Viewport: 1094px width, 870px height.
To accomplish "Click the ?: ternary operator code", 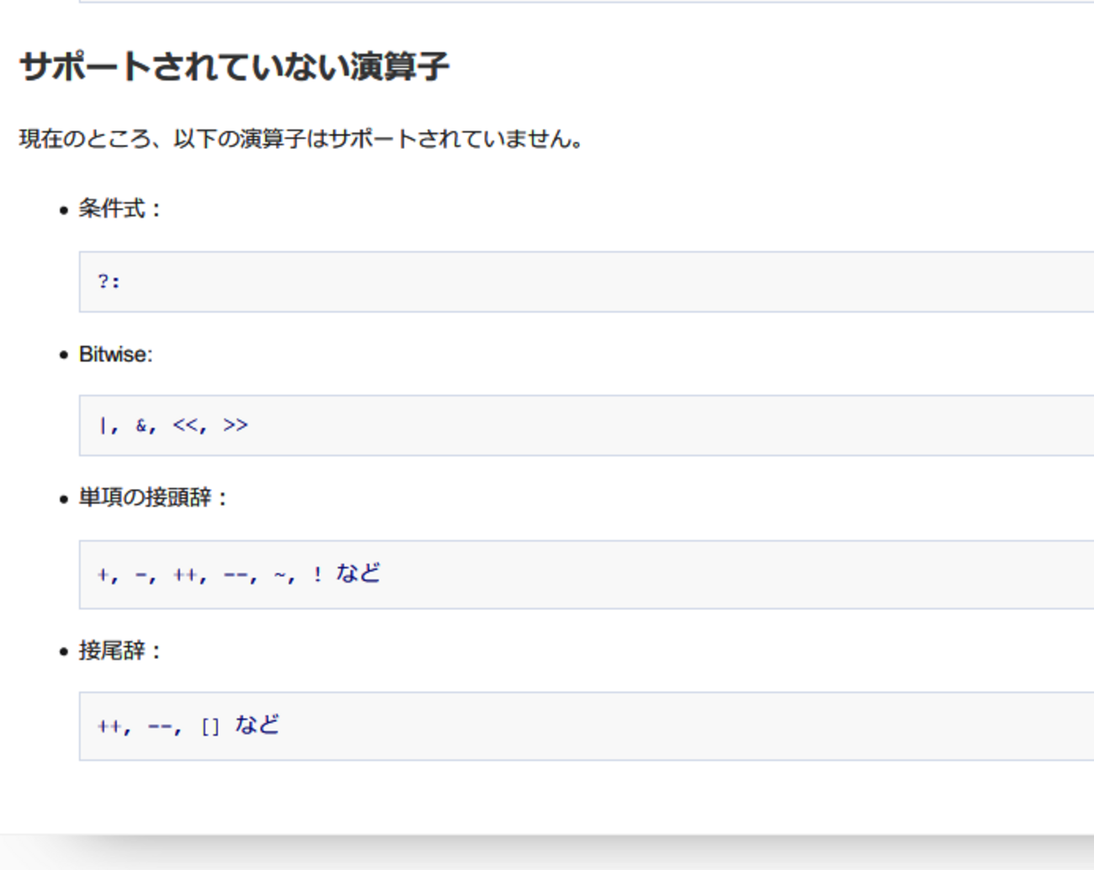I will click(109, 282).
